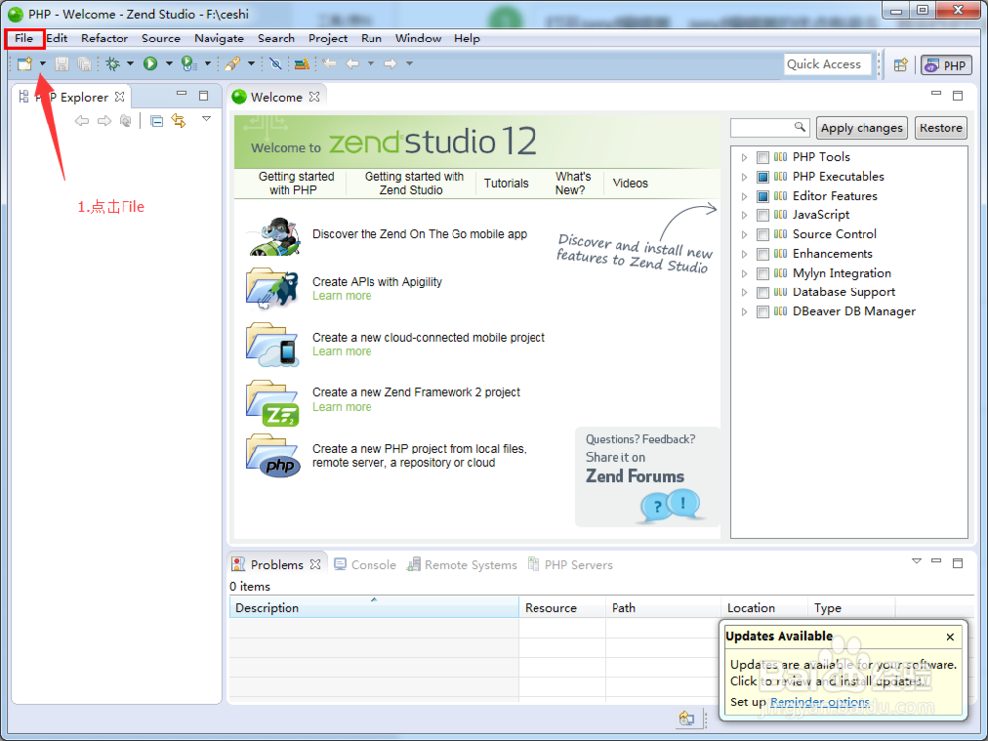Expand the PHP Tools tree node
This screenshot has height=741, width=988.
[744, 157]
